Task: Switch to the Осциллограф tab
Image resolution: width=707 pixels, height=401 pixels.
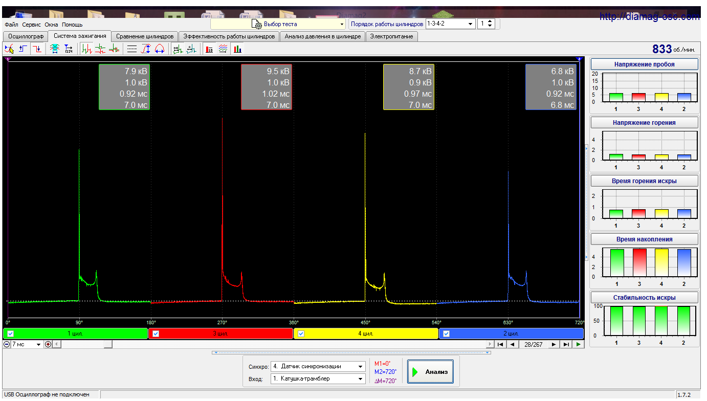Action: tap(26, 36)
